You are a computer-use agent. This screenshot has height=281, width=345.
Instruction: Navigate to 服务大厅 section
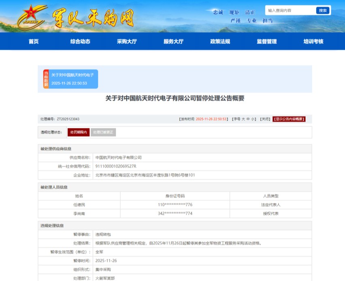173,41
